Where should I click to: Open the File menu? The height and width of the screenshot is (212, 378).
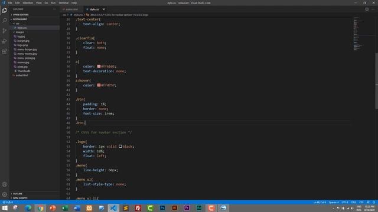click(x=10, y=3)
